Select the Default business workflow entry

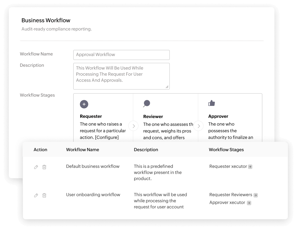(93, 166)
